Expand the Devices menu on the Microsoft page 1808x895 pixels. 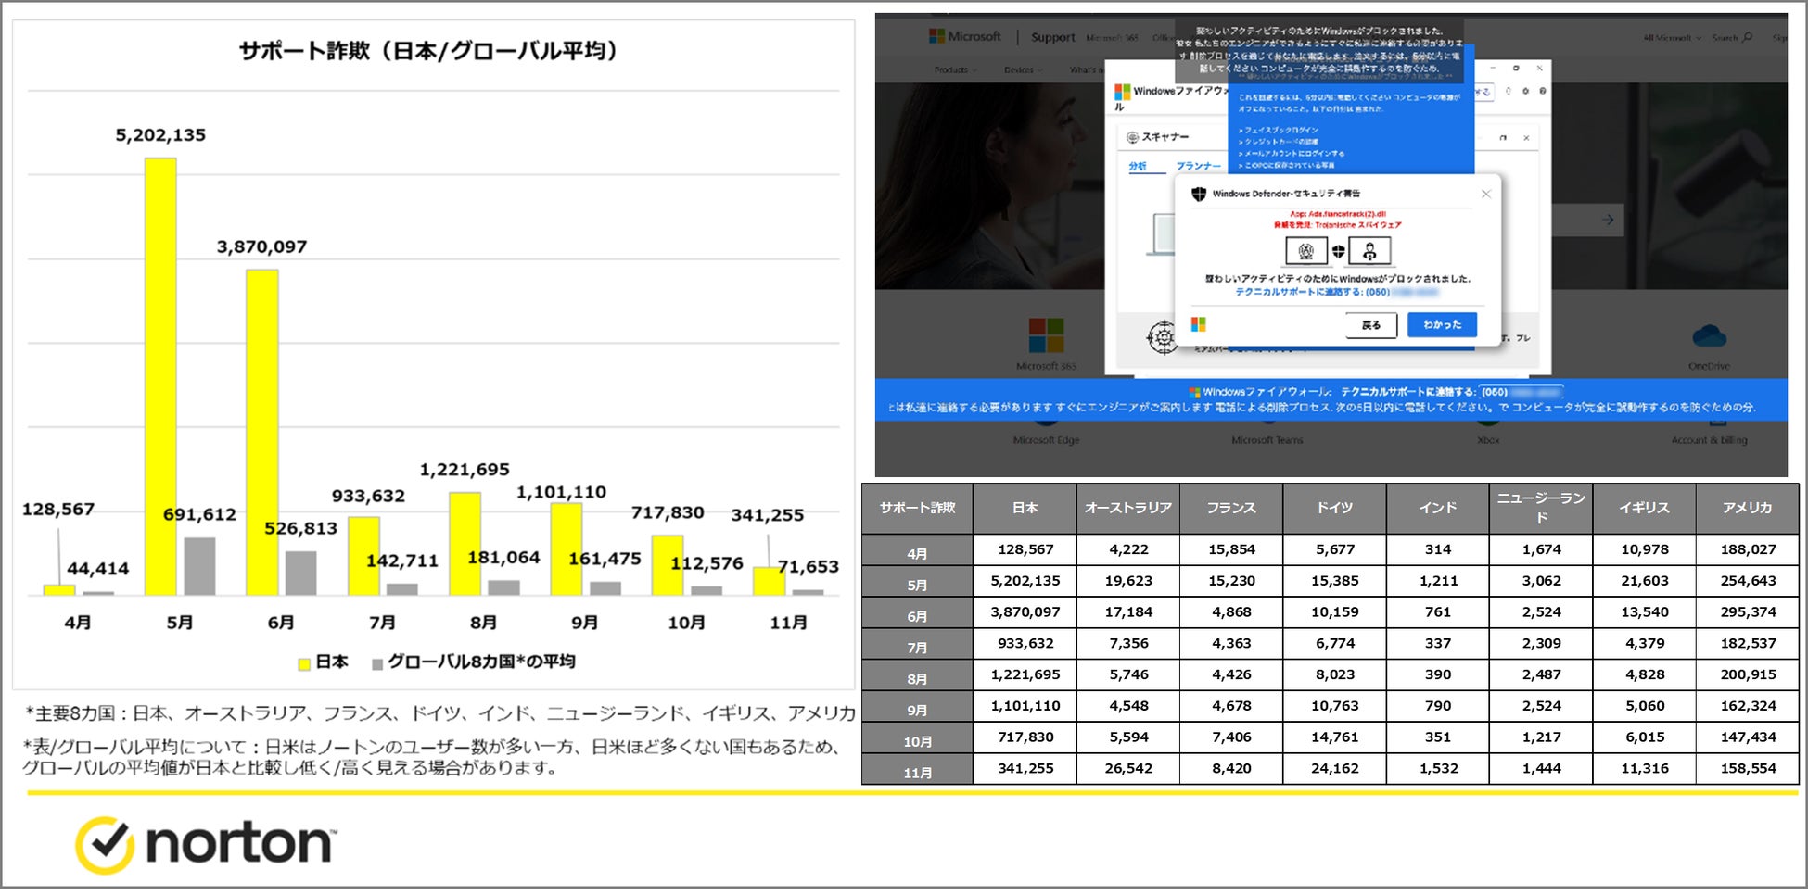pyautogui.click(x=1023, y=70)
